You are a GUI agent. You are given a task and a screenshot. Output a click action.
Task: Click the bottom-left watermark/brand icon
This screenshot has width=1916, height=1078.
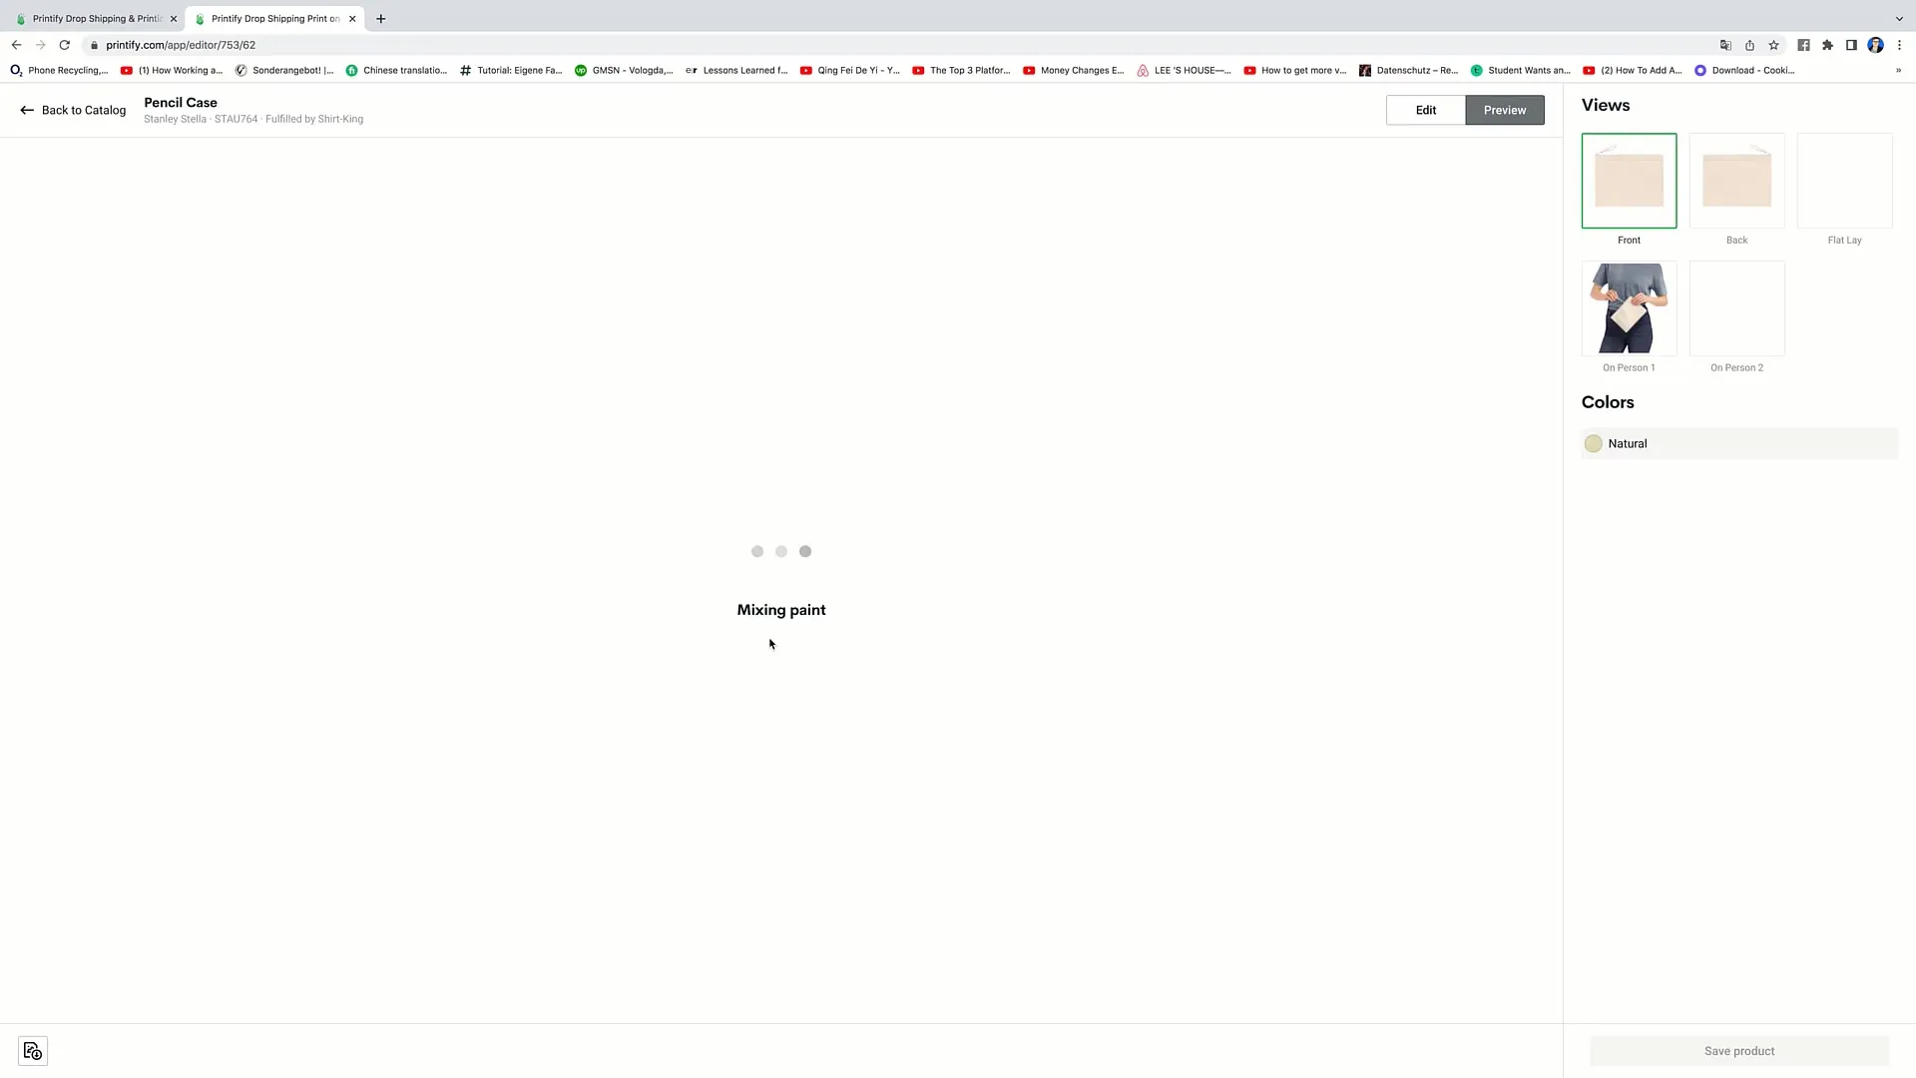32,1049
